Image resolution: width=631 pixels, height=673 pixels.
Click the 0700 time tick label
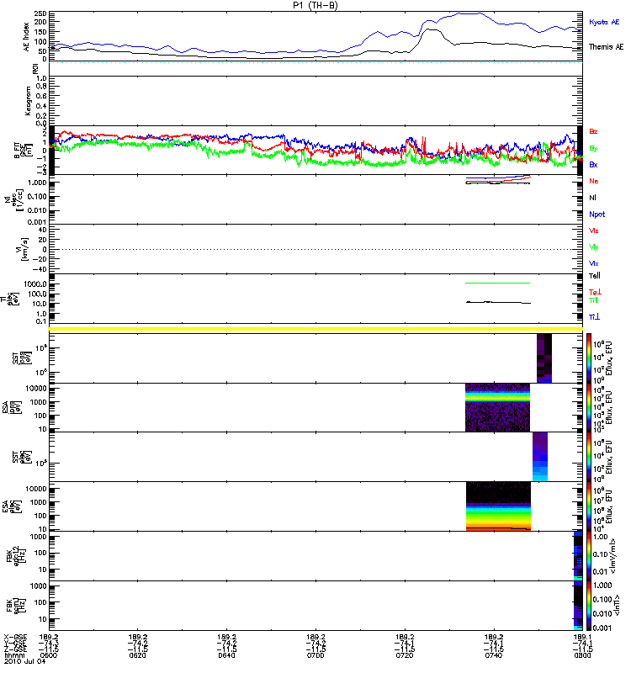(x=315, y=655)
